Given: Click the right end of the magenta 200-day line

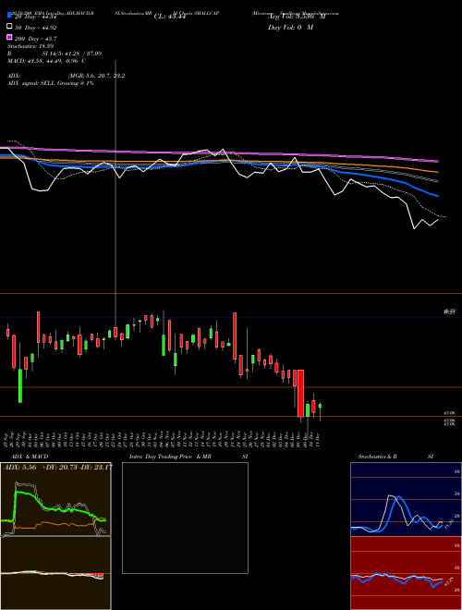Looking at the screenshot, I should 437,161.
